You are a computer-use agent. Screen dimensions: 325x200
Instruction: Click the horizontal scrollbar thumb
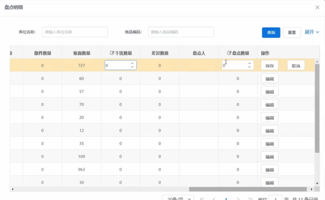pyautogui.click(x=248, y=189)
